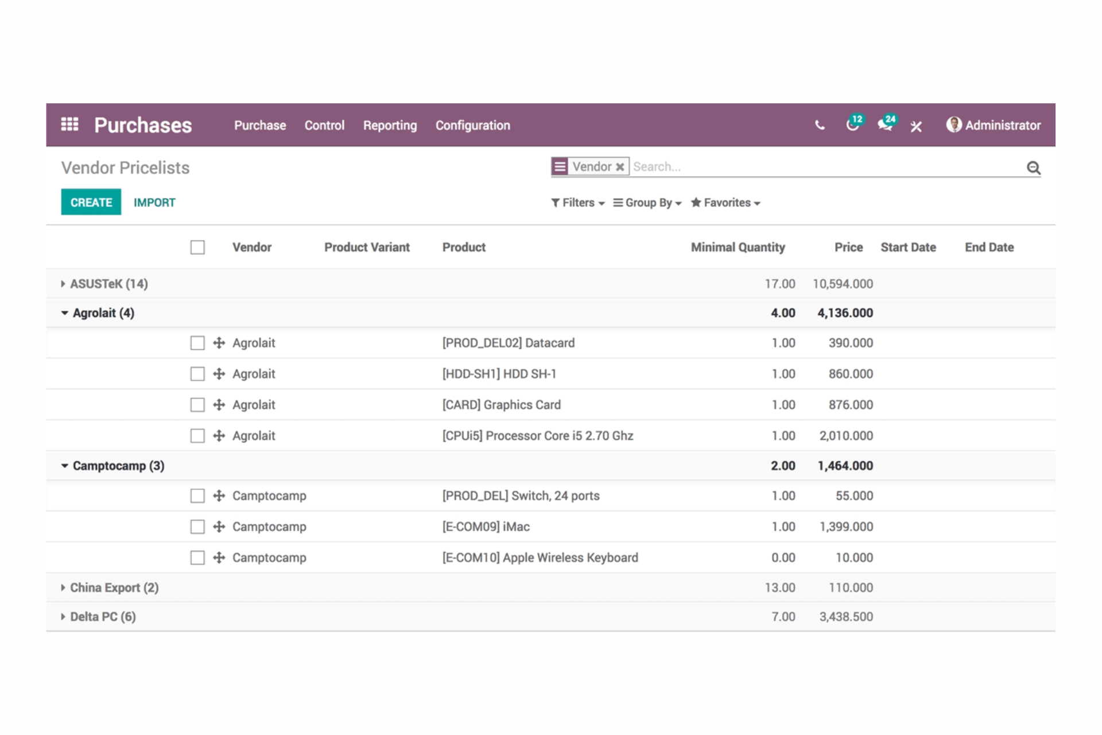Open the Favorites dropdown
1102x735 pixels.
tap(725, 203)
